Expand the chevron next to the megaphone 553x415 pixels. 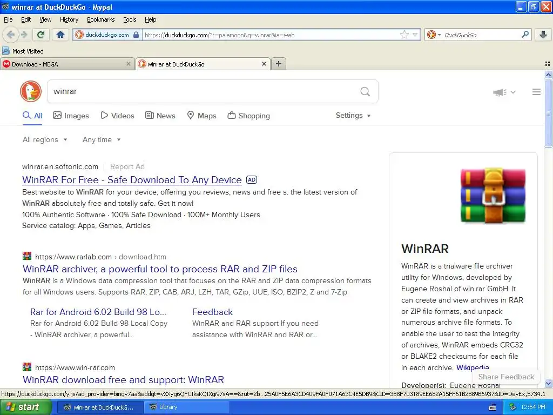[513, 92]
